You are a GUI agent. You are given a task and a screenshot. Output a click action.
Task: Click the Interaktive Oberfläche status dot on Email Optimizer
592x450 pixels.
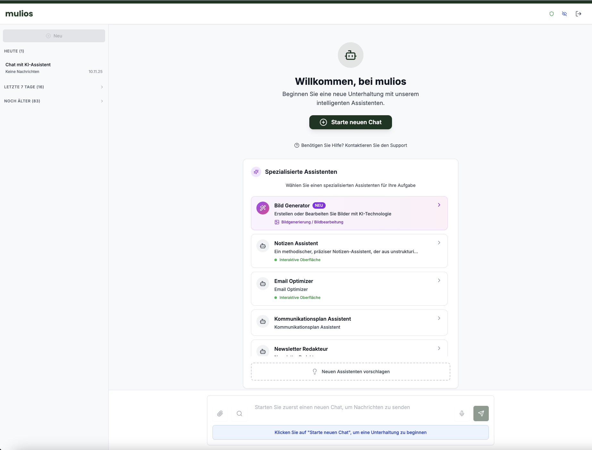coord(276,297)
